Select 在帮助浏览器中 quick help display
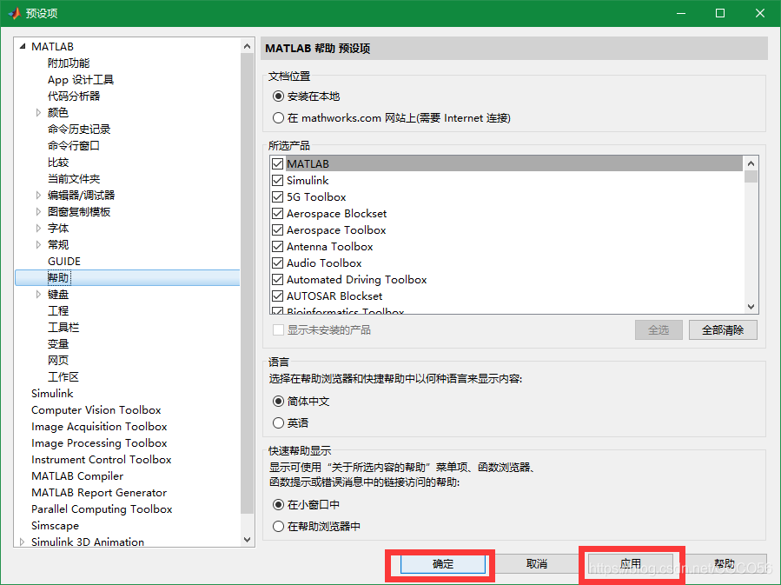The width and height of the screenshot is (781, 585). click(278, 526)
